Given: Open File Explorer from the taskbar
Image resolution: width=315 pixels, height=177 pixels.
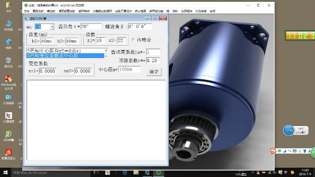Looking at the screenshot, I should [136, 173].
